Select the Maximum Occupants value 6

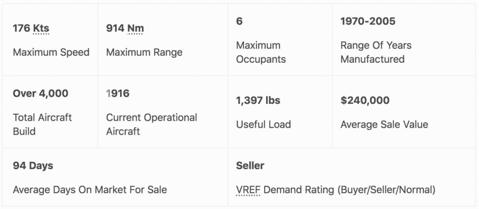(239, 22)
